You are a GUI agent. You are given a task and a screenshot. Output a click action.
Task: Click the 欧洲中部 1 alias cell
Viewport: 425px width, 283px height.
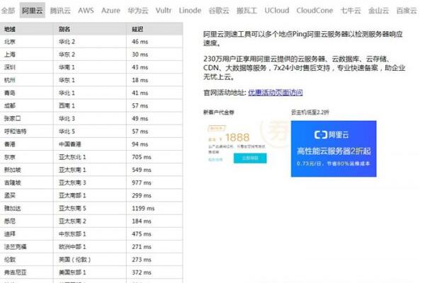click(90, 247)
